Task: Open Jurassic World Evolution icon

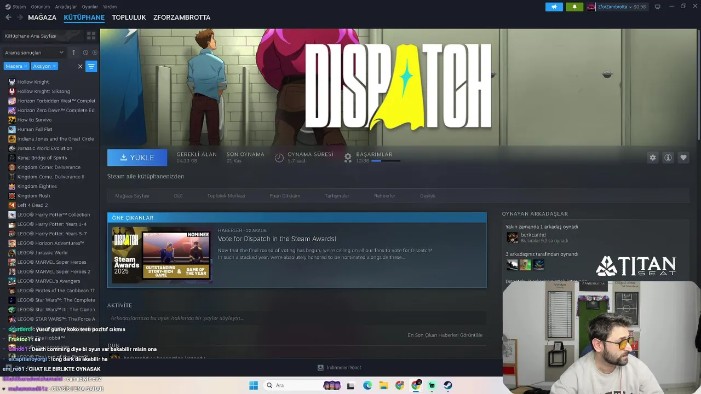Action: tap(12, 148)
